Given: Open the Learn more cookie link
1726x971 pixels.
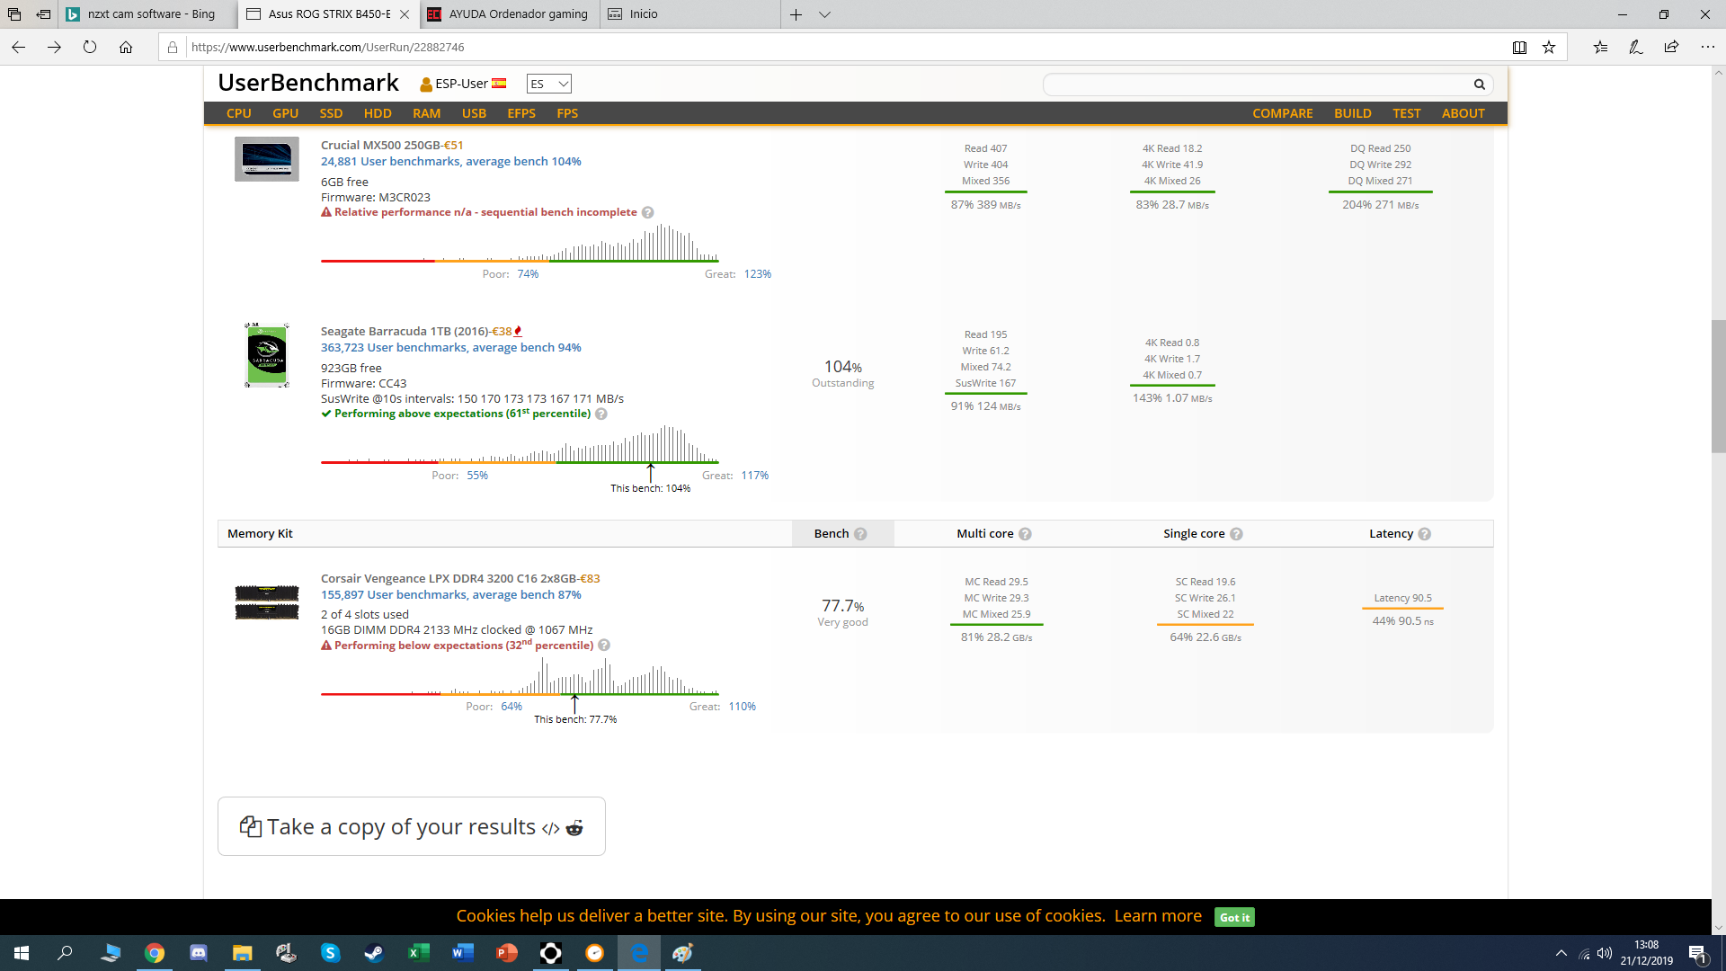Looking at the screenshot, I should [x=1158, y=916].
